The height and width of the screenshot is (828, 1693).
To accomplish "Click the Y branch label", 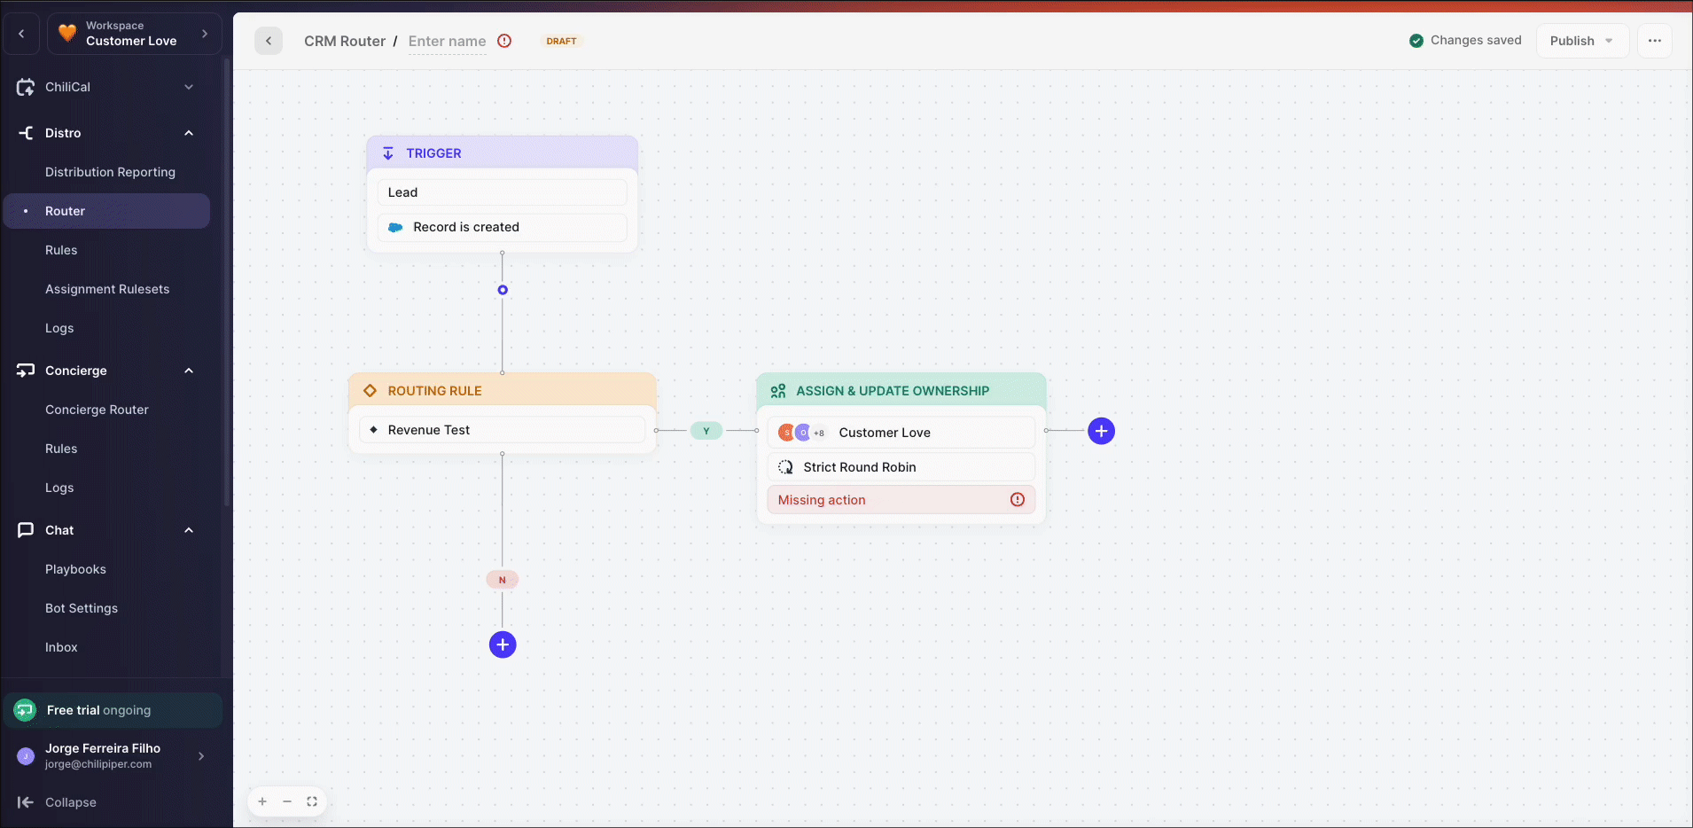I will pyautogui.click(x=706, y=431).
